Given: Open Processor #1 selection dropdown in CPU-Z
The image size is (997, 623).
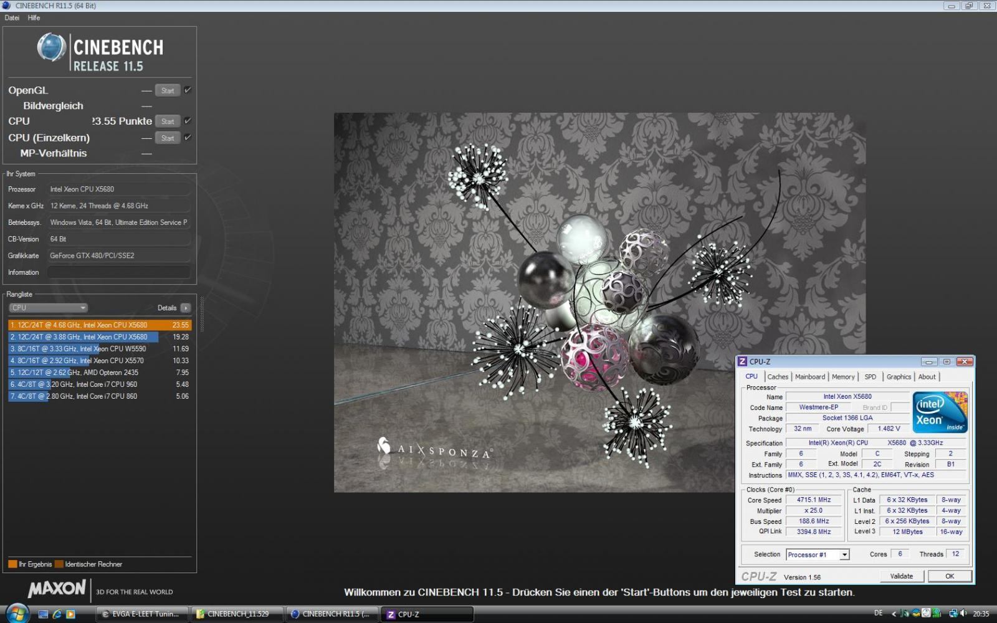Looking at the screenshot, I should (818, 554).
